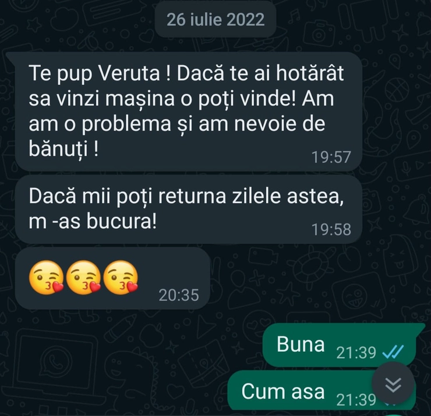Tap the 19:58 timestamp
This screenshot has width=431, height=416.
pyautogui.click(x=331, y=229)
